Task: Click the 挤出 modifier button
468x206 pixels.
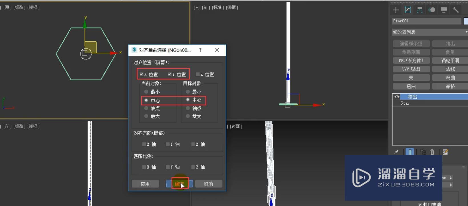Action: pyautogui.click(x=450, y=44)
